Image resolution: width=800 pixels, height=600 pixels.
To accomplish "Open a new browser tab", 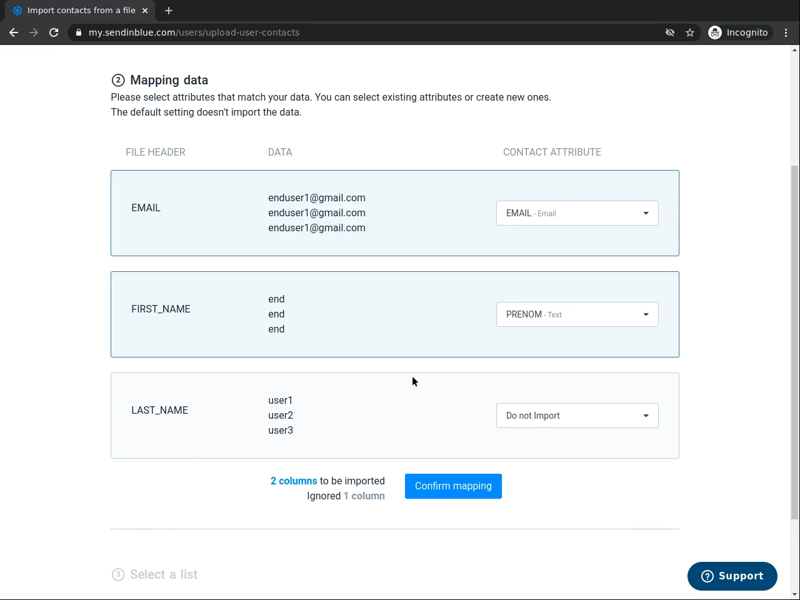I will point(169,11).
